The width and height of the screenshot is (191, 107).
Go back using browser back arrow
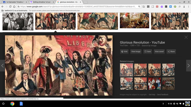click(2, 7)
